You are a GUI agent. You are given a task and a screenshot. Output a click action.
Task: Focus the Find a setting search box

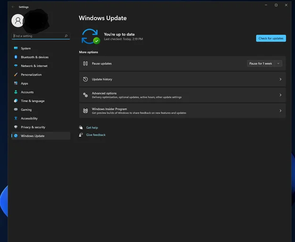point(41,36)
